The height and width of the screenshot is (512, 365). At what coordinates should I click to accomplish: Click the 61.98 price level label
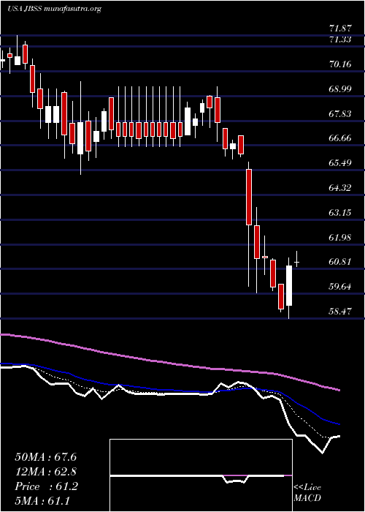click(x=340, y=238)
